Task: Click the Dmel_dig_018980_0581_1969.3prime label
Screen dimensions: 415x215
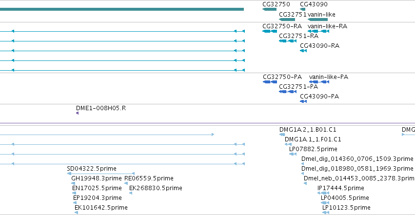Action: click(x=357, y=169)
